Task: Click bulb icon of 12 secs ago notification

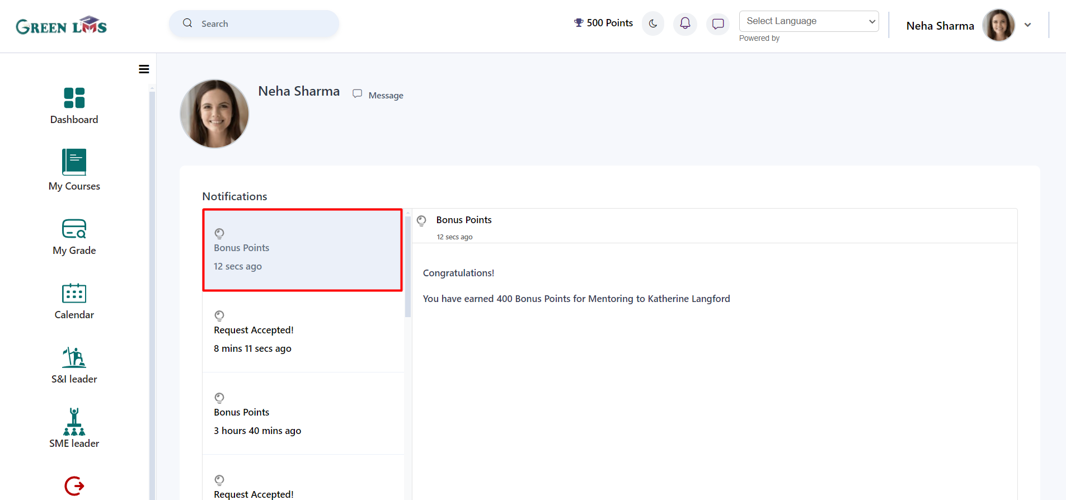Action: click(219, 233)
